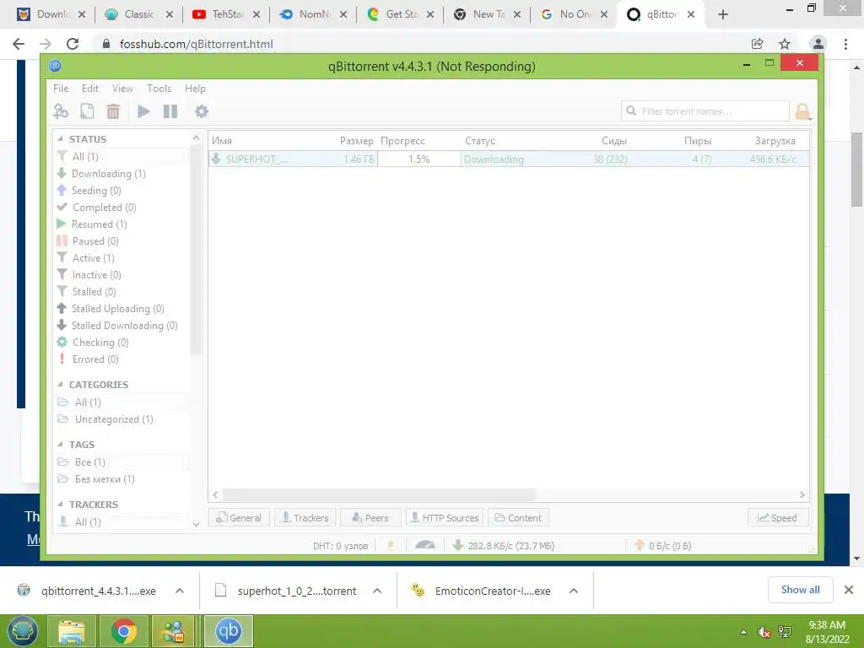This screenshot has height=648, width=864.
Task: Click sidebar scroll-down arrow in filter panel
Action: (x=196, y=524)
